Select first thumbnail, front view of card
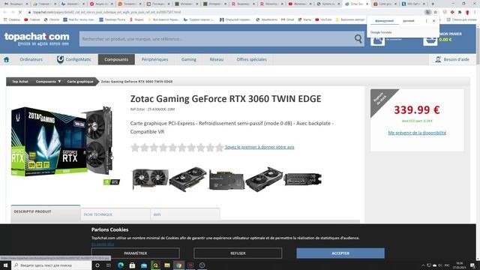Image resolution: width=480 pixels, height=270 pixels. [x=150, y=179]
